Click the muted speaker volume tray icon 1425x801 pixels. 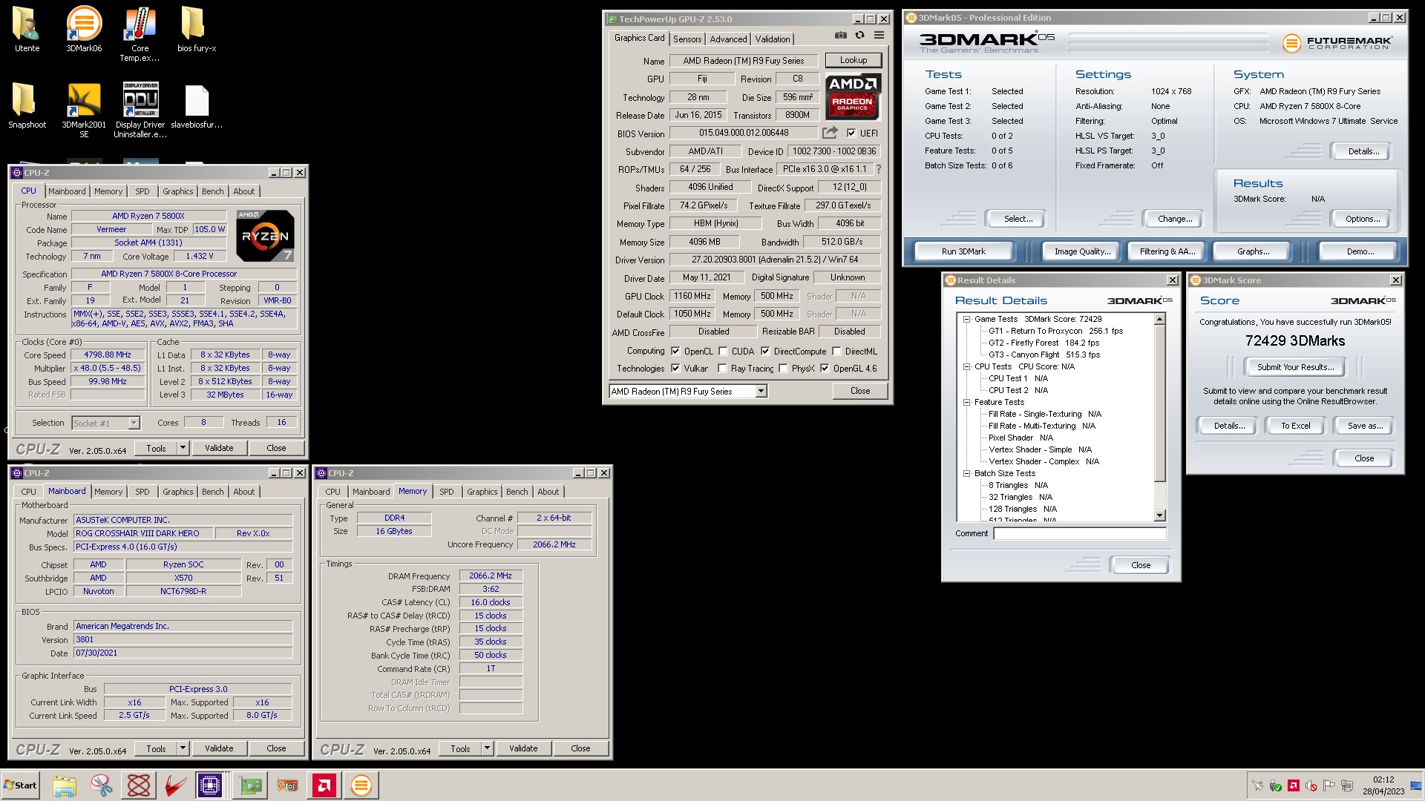(1311, 785)
